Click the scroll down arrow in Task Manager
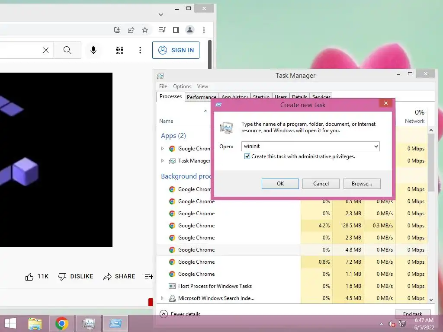 431,300
